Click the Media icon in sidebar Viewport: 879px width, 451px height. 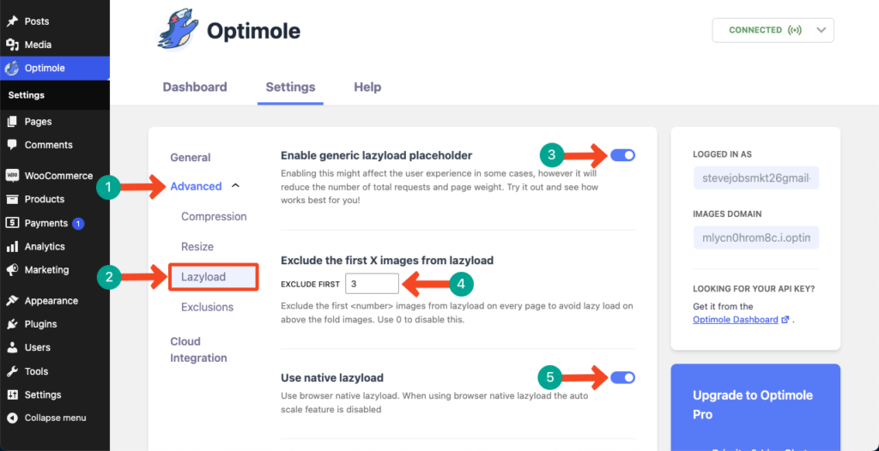pyautogui.click(x=12, y=45)
